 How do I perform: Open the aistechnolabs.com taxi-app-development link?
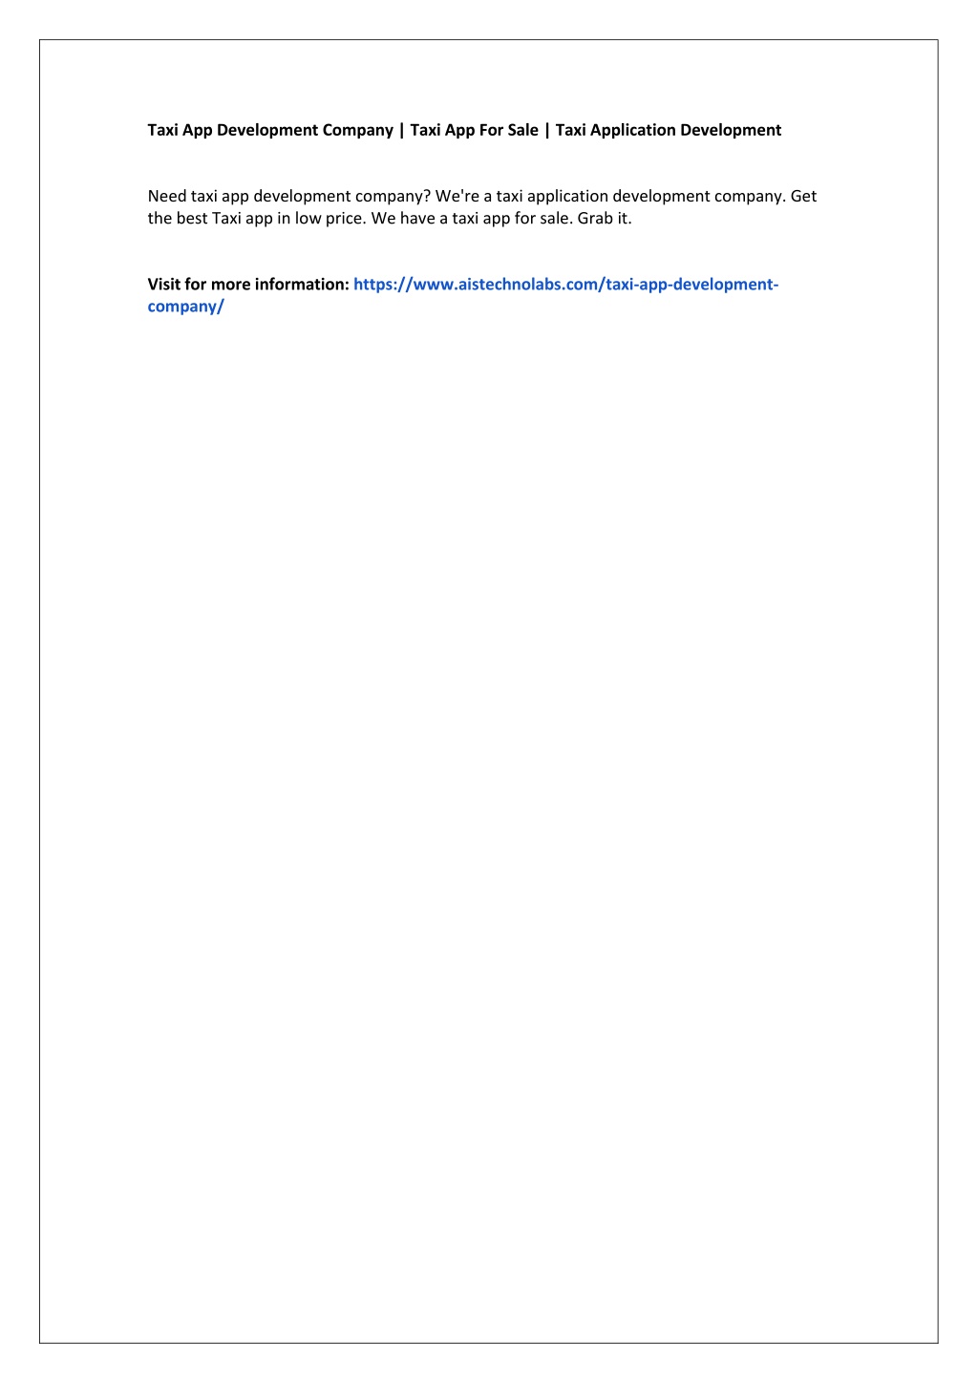[565, 285]
